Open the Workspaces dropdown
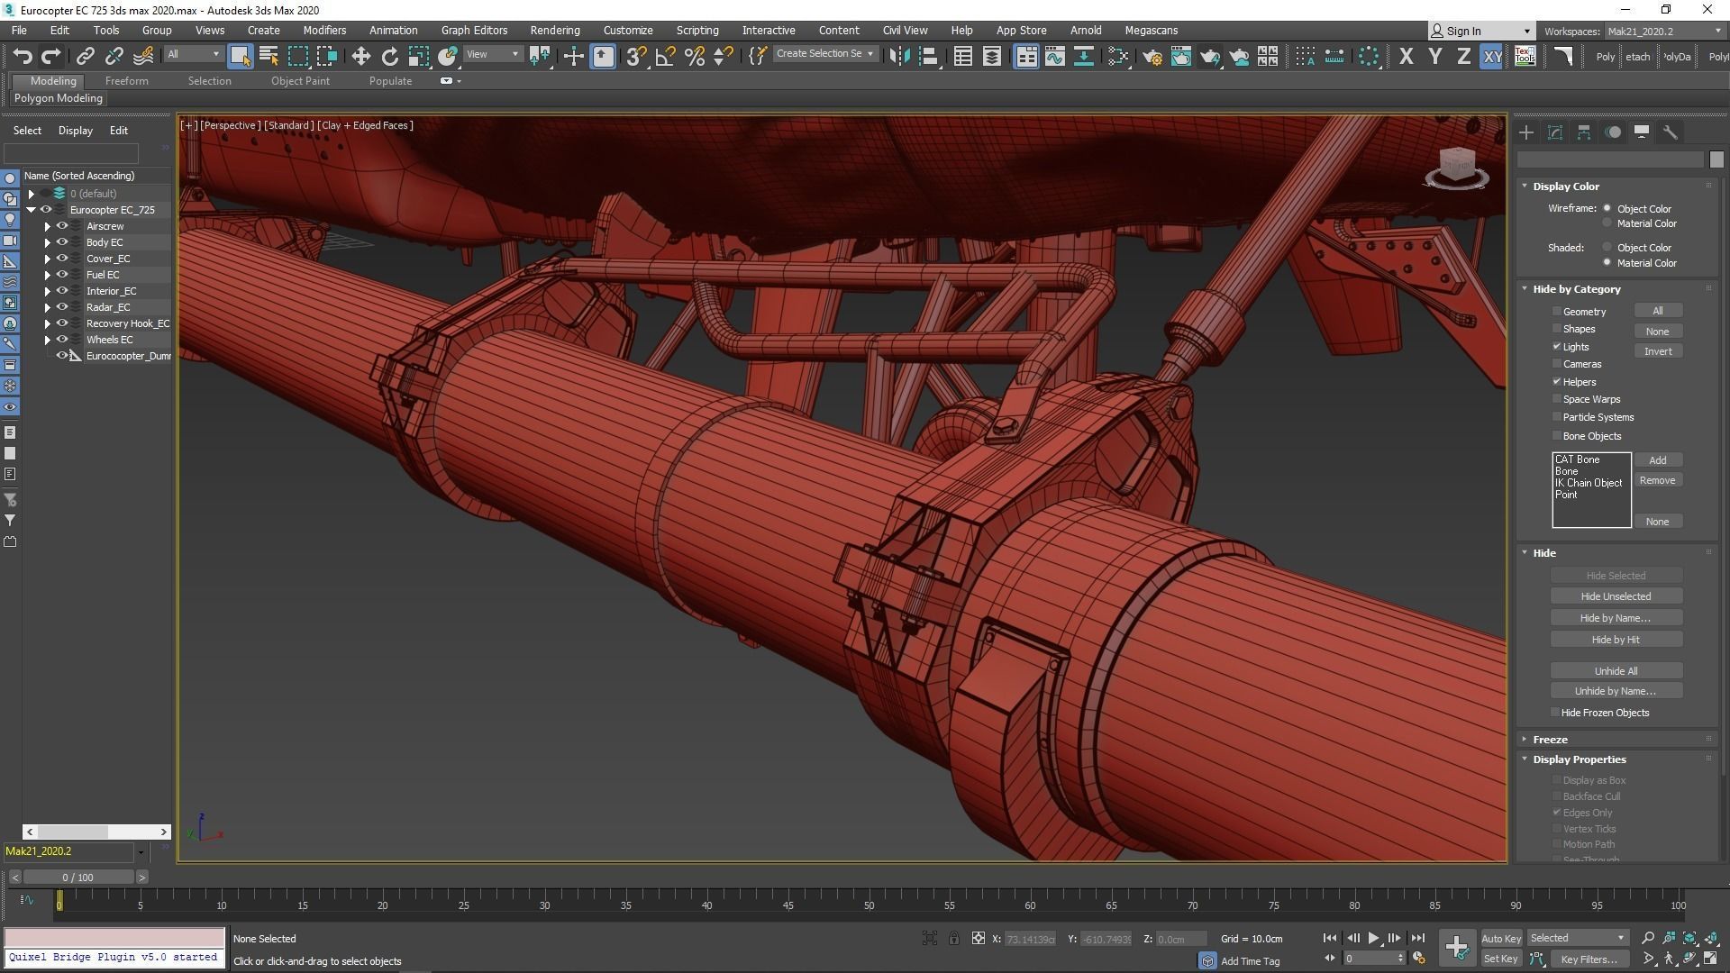The height and width of the screenshot is (973, 1730). point(1662,31)
